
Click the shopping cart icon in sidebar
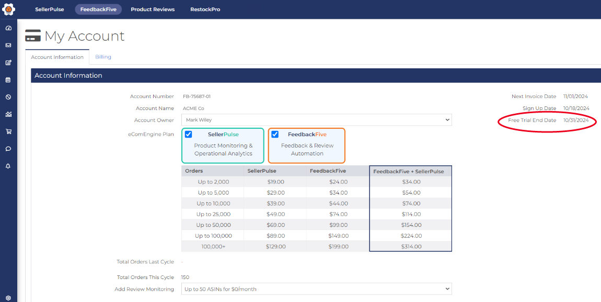coord(8,131)
